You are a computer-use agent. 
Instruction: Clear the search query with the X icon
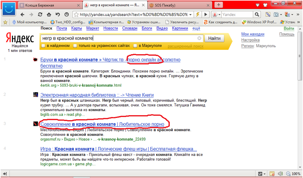tap(199, 38)
